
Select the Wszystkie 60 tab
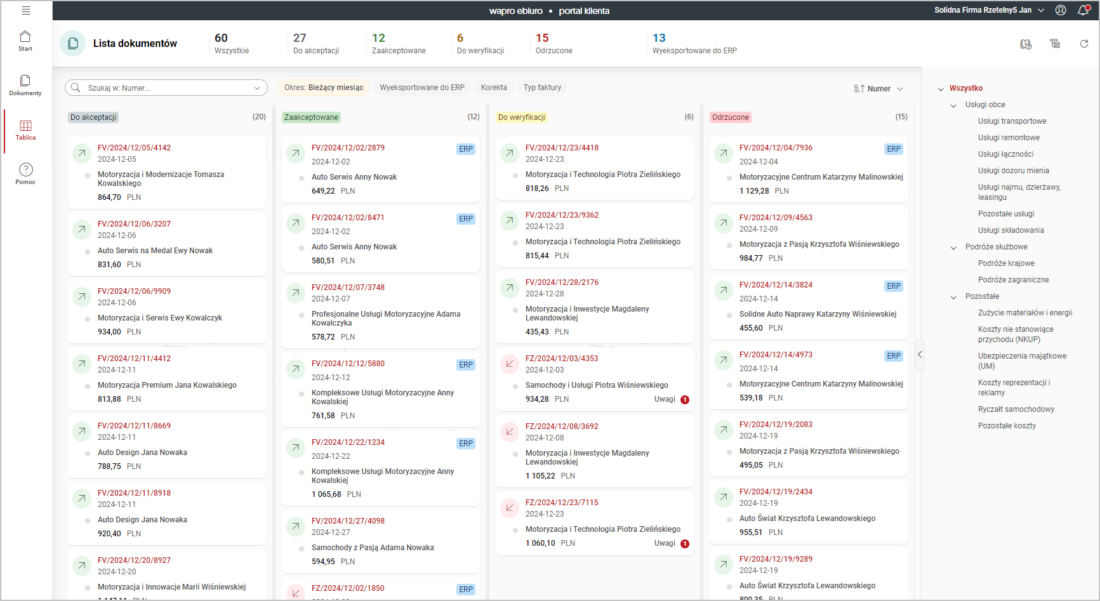click(232, 44)
